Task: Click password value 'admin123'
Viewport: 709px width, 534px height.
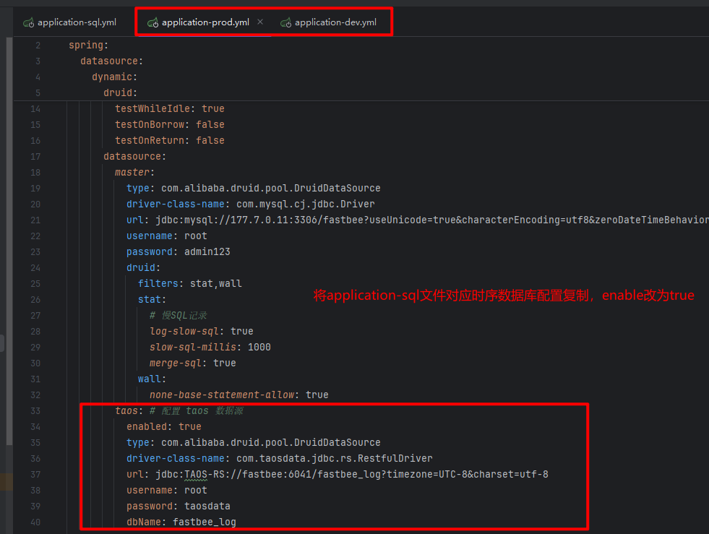Action: pos(207,251)
